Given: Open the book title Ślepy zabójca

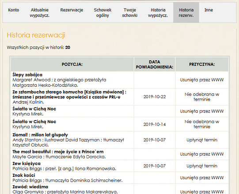Looking at the screenshot, I should tap(27, 75).
